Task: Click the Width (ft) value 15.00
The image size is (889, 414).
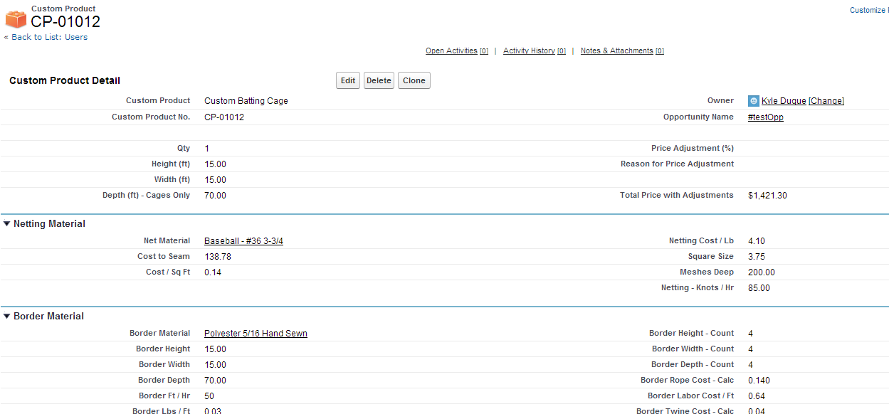Action: pos(215,179)
